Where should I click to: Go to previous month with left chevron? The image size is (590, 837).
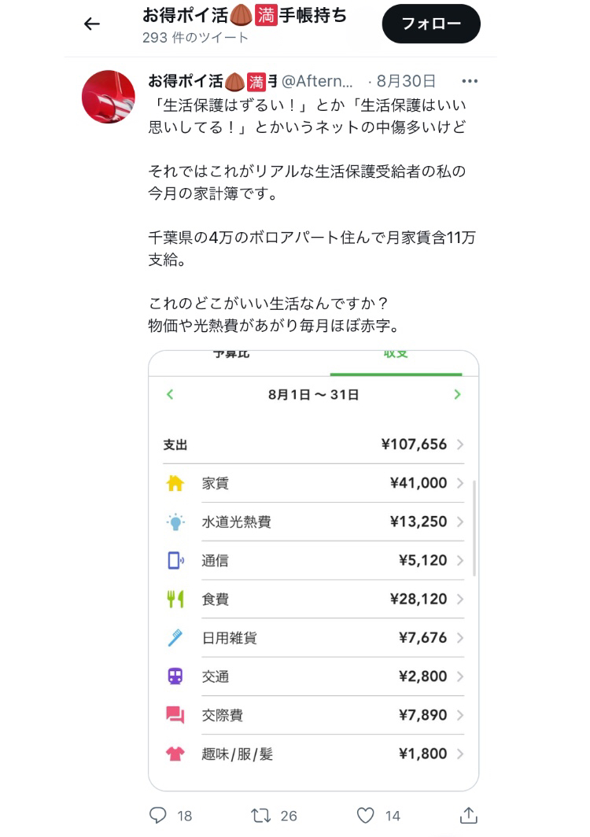click(170, 395)
